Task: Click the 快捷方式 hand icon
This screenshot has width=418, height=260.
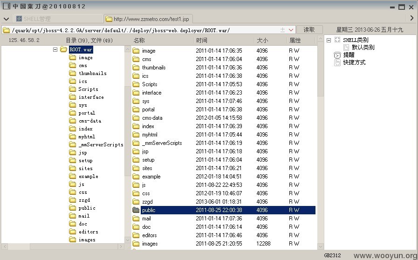Action: click(x=337, y=62)
